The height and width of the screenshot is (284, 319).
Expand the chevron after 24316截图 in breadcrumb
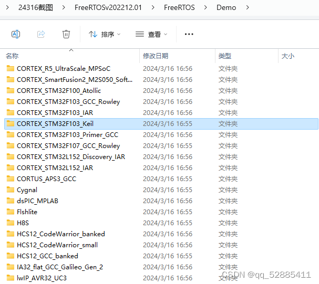[64, 7]
